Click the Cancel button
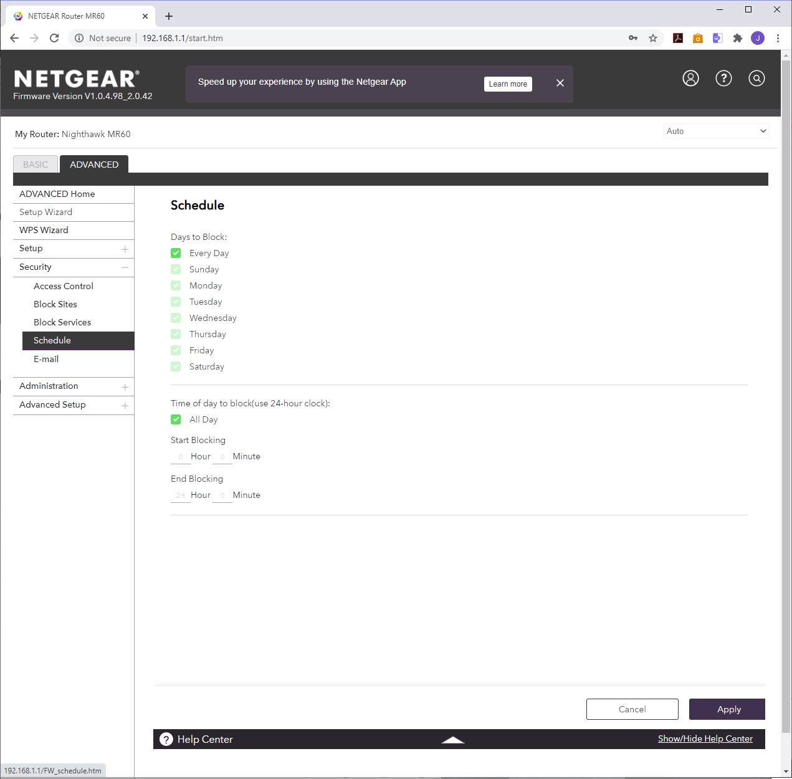The width and height of the screenshot is (792, 779). click(632, 709)
